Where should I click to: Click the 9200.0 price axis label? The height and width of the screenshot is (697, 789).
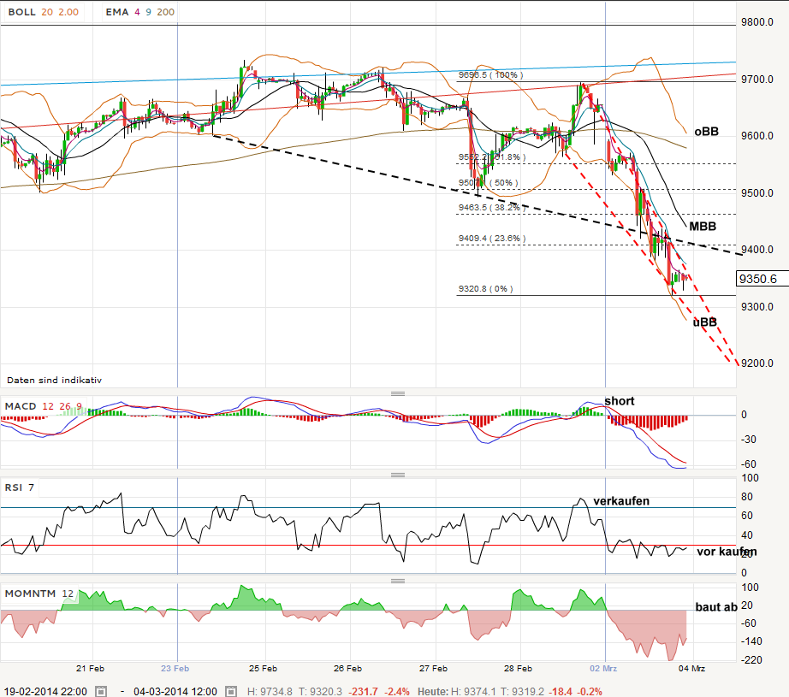point(757,363)
